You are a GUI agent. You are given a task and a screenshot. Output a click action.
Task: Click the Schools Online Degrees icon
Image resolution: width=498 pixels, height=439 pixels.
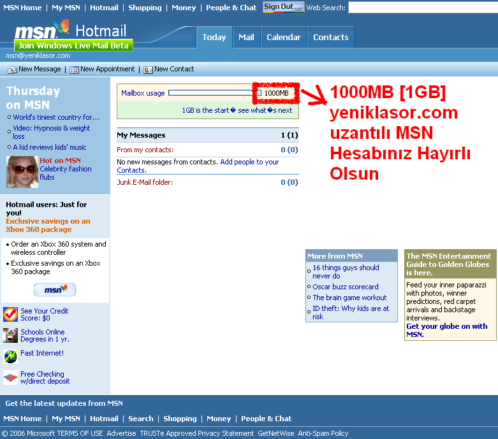[x=10, y=336]
